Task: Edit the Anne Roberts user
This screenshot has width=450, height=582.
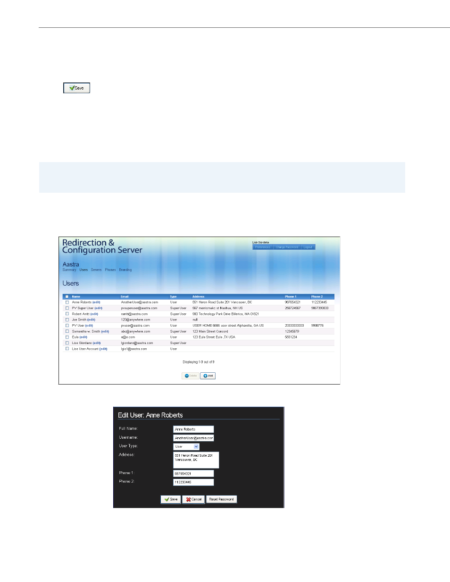Action: (96, 303)
